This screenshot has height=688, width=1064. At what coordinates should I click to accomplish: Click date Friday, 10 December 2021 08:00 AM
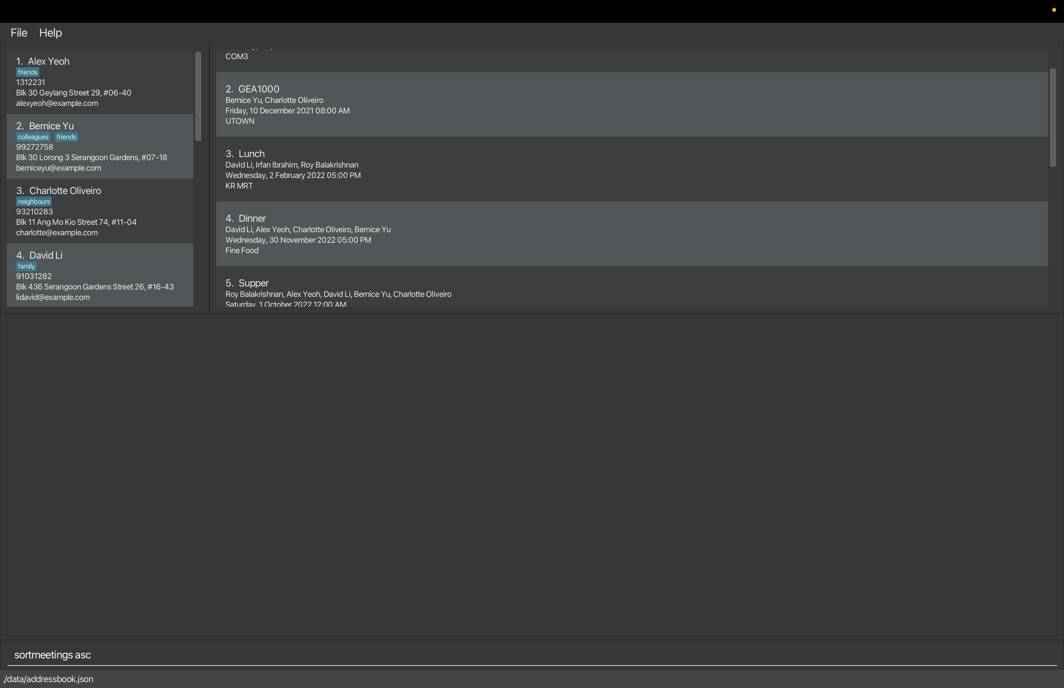288,111
